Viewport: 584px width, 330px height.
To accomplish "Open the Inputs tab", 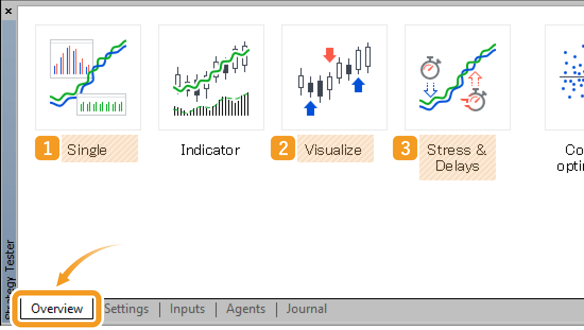I will (x=187, y=309).
